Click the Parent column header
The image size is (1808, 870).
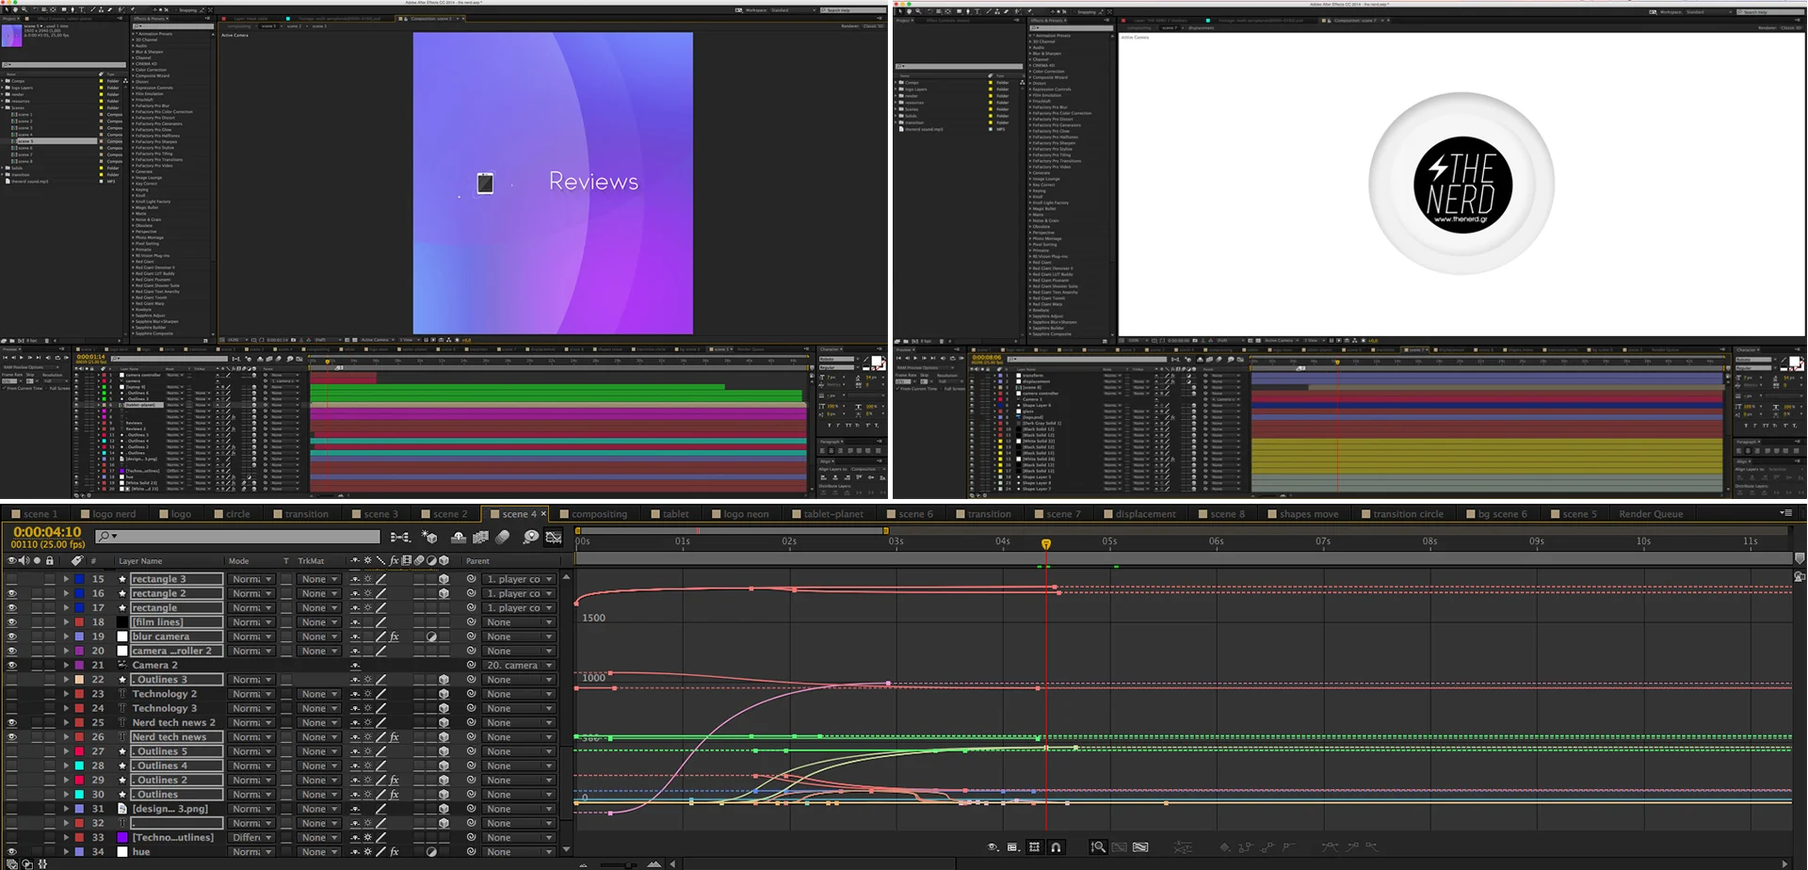click(477, 560)
